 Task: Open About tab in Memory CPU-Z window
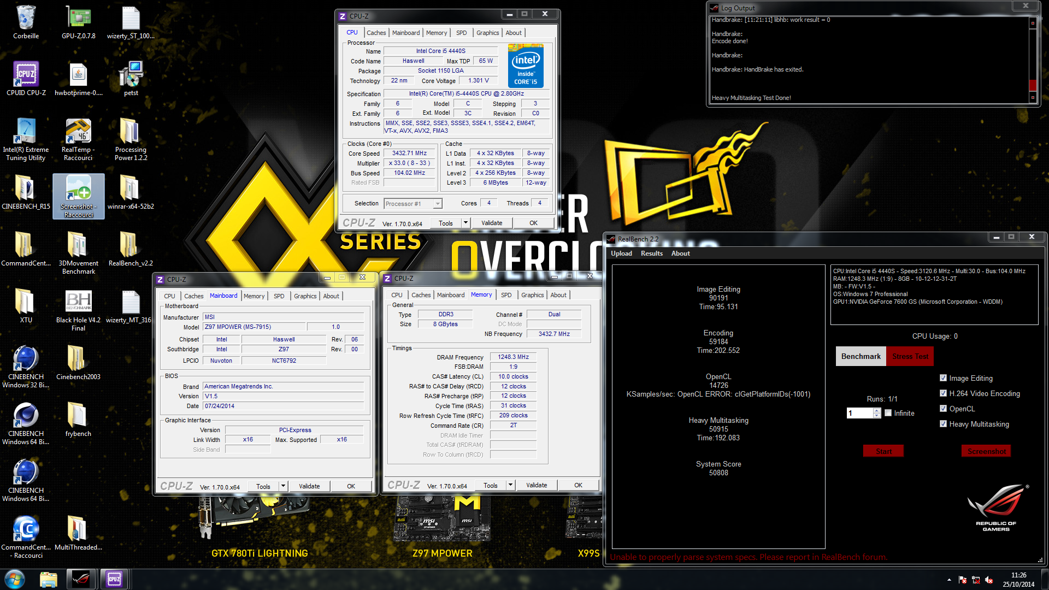click(558, 295)
